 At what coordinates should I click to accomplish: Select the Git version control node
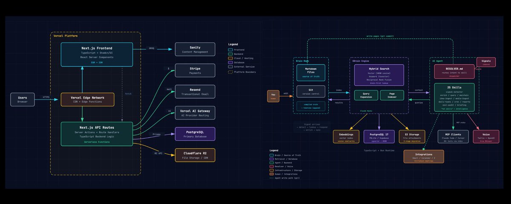[311, 91]
